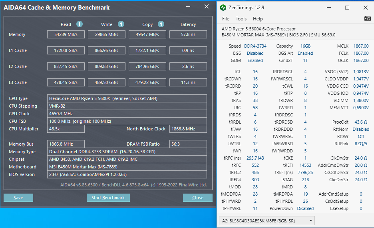This screenshot has width=374, height=228.
Task: Minimize the AIDA64 benchmark window
Action: [x=188, y=7]
